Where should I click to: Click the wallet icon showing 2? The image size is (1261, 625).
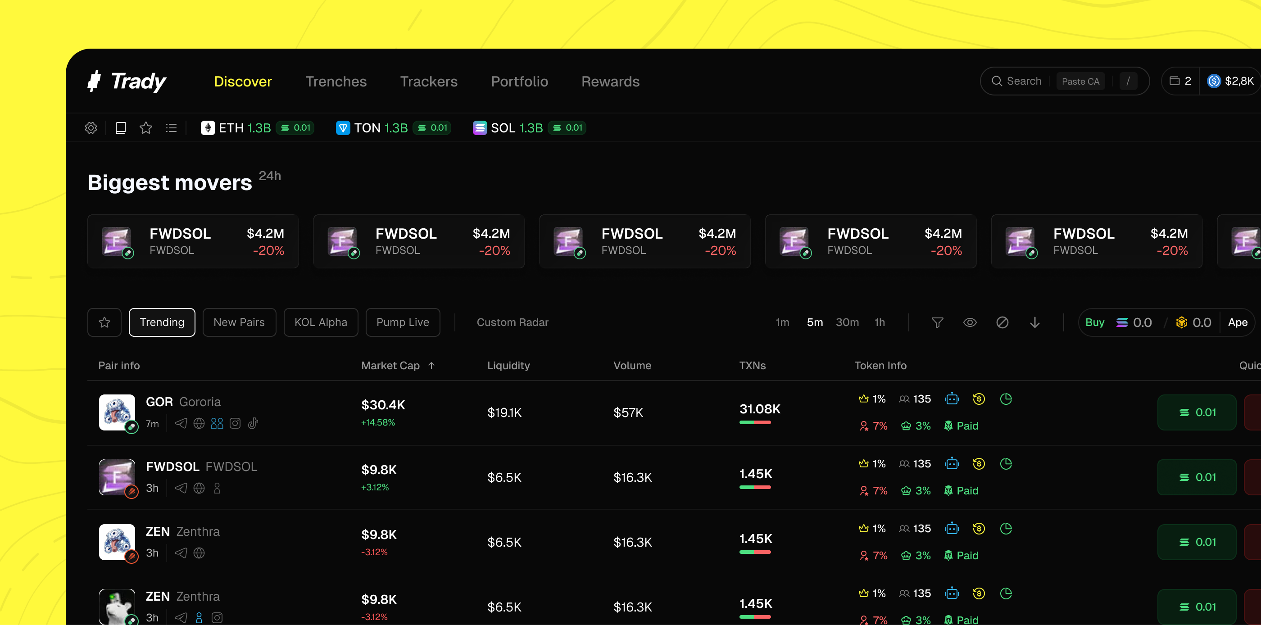(1180, 81)
